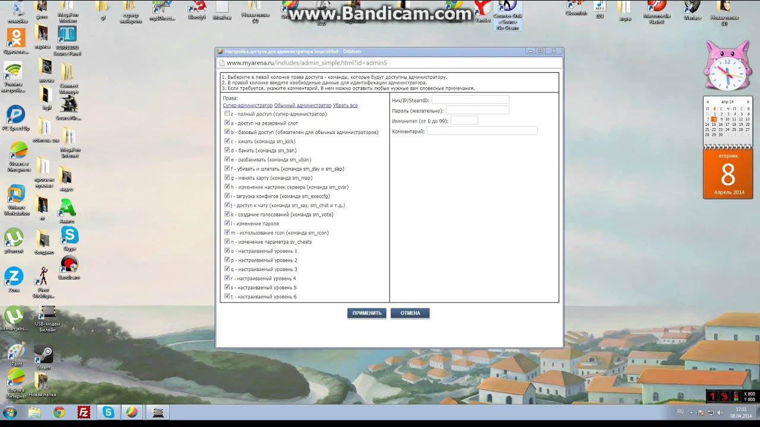Open the Warface desktop shortcut

(x=692, y=9)
